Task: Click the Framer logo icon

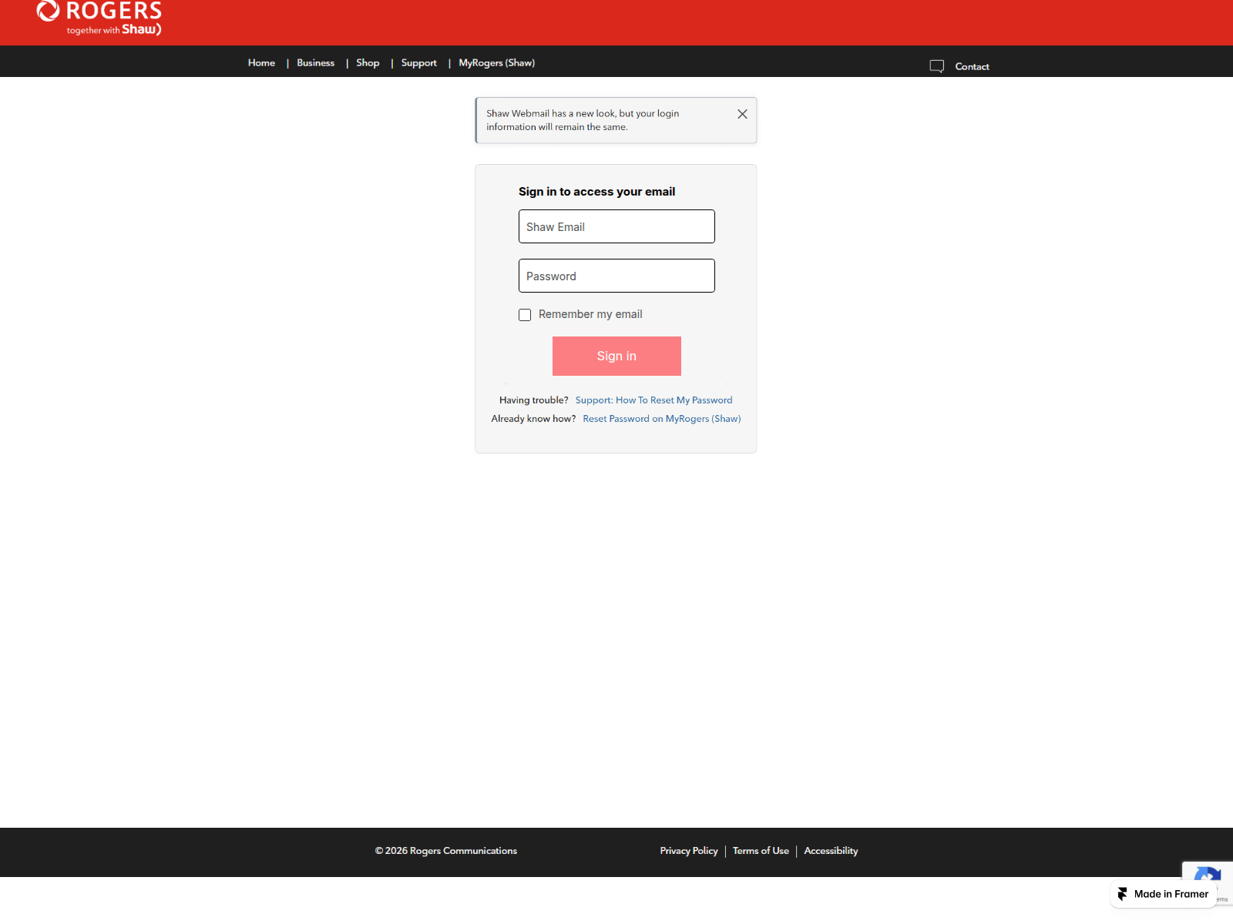Action: click(1123, 894)
